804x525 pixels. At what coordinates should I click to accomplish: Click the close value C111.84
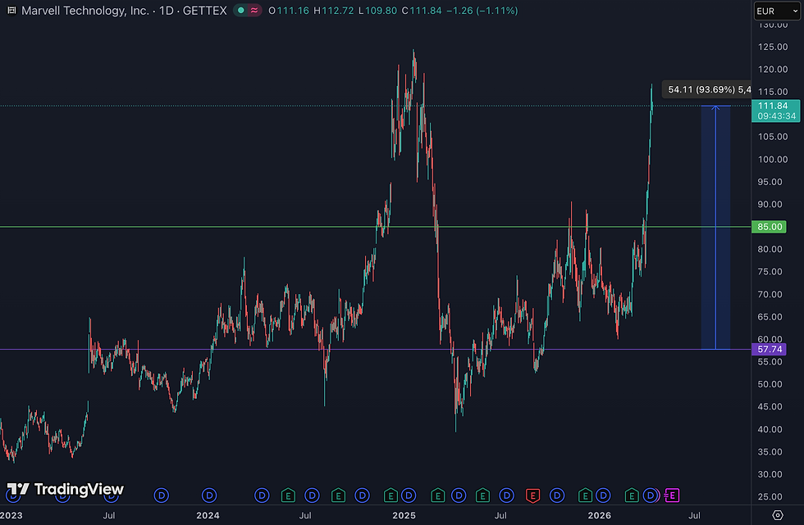[x=422, y=11]
